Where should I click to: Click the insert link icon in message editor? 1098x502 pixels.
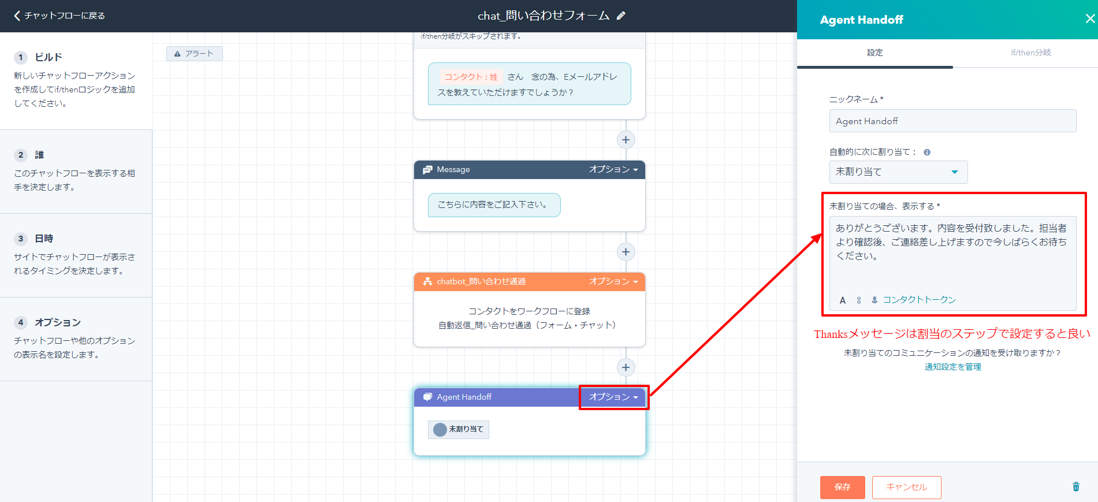(859, 300)
